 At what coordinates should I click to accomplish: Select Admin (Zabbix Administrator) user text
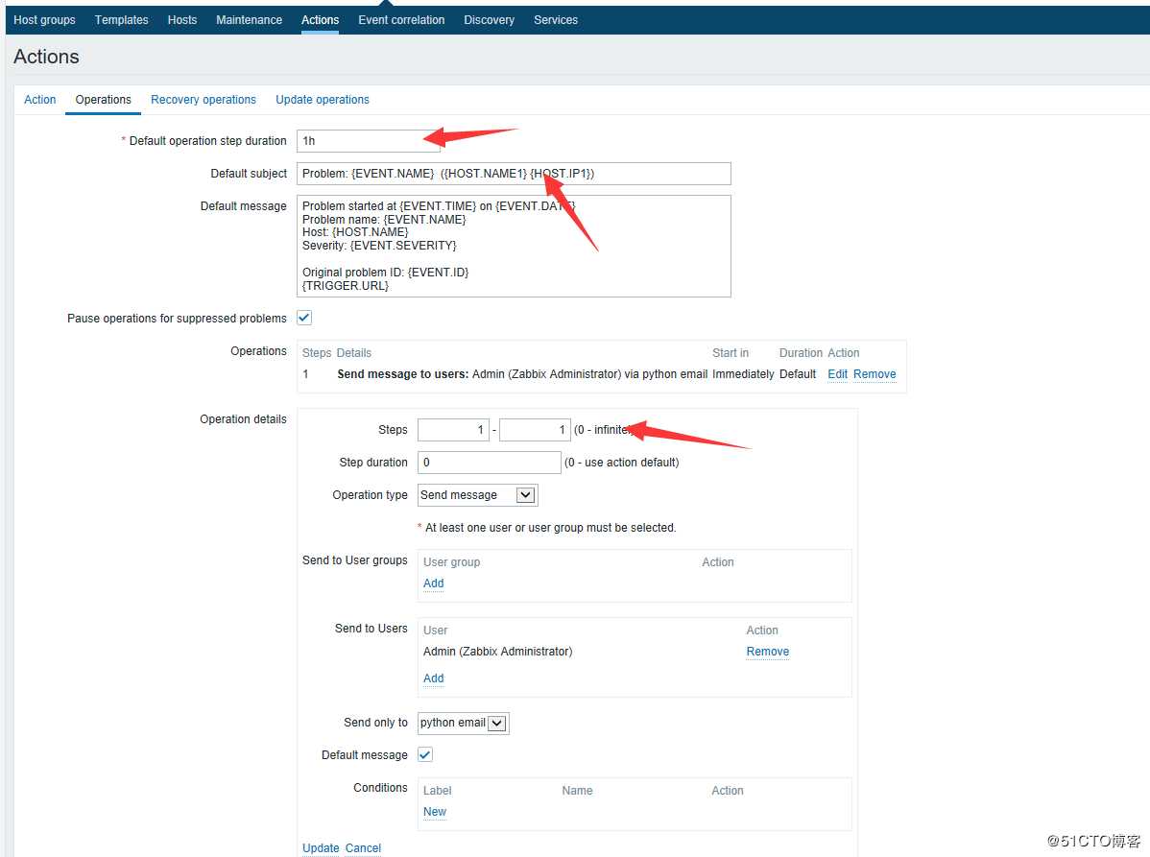(497, 652)
